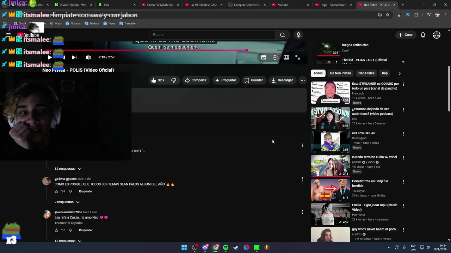Click the Preguntar button
The width and height of the screenshot is (451, 253).
pos(225,80)
